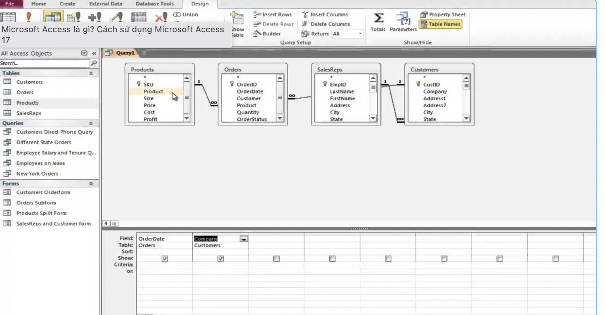Choose the Delete query icon
This screenshot has height=315, width=605.
[161, 17]
